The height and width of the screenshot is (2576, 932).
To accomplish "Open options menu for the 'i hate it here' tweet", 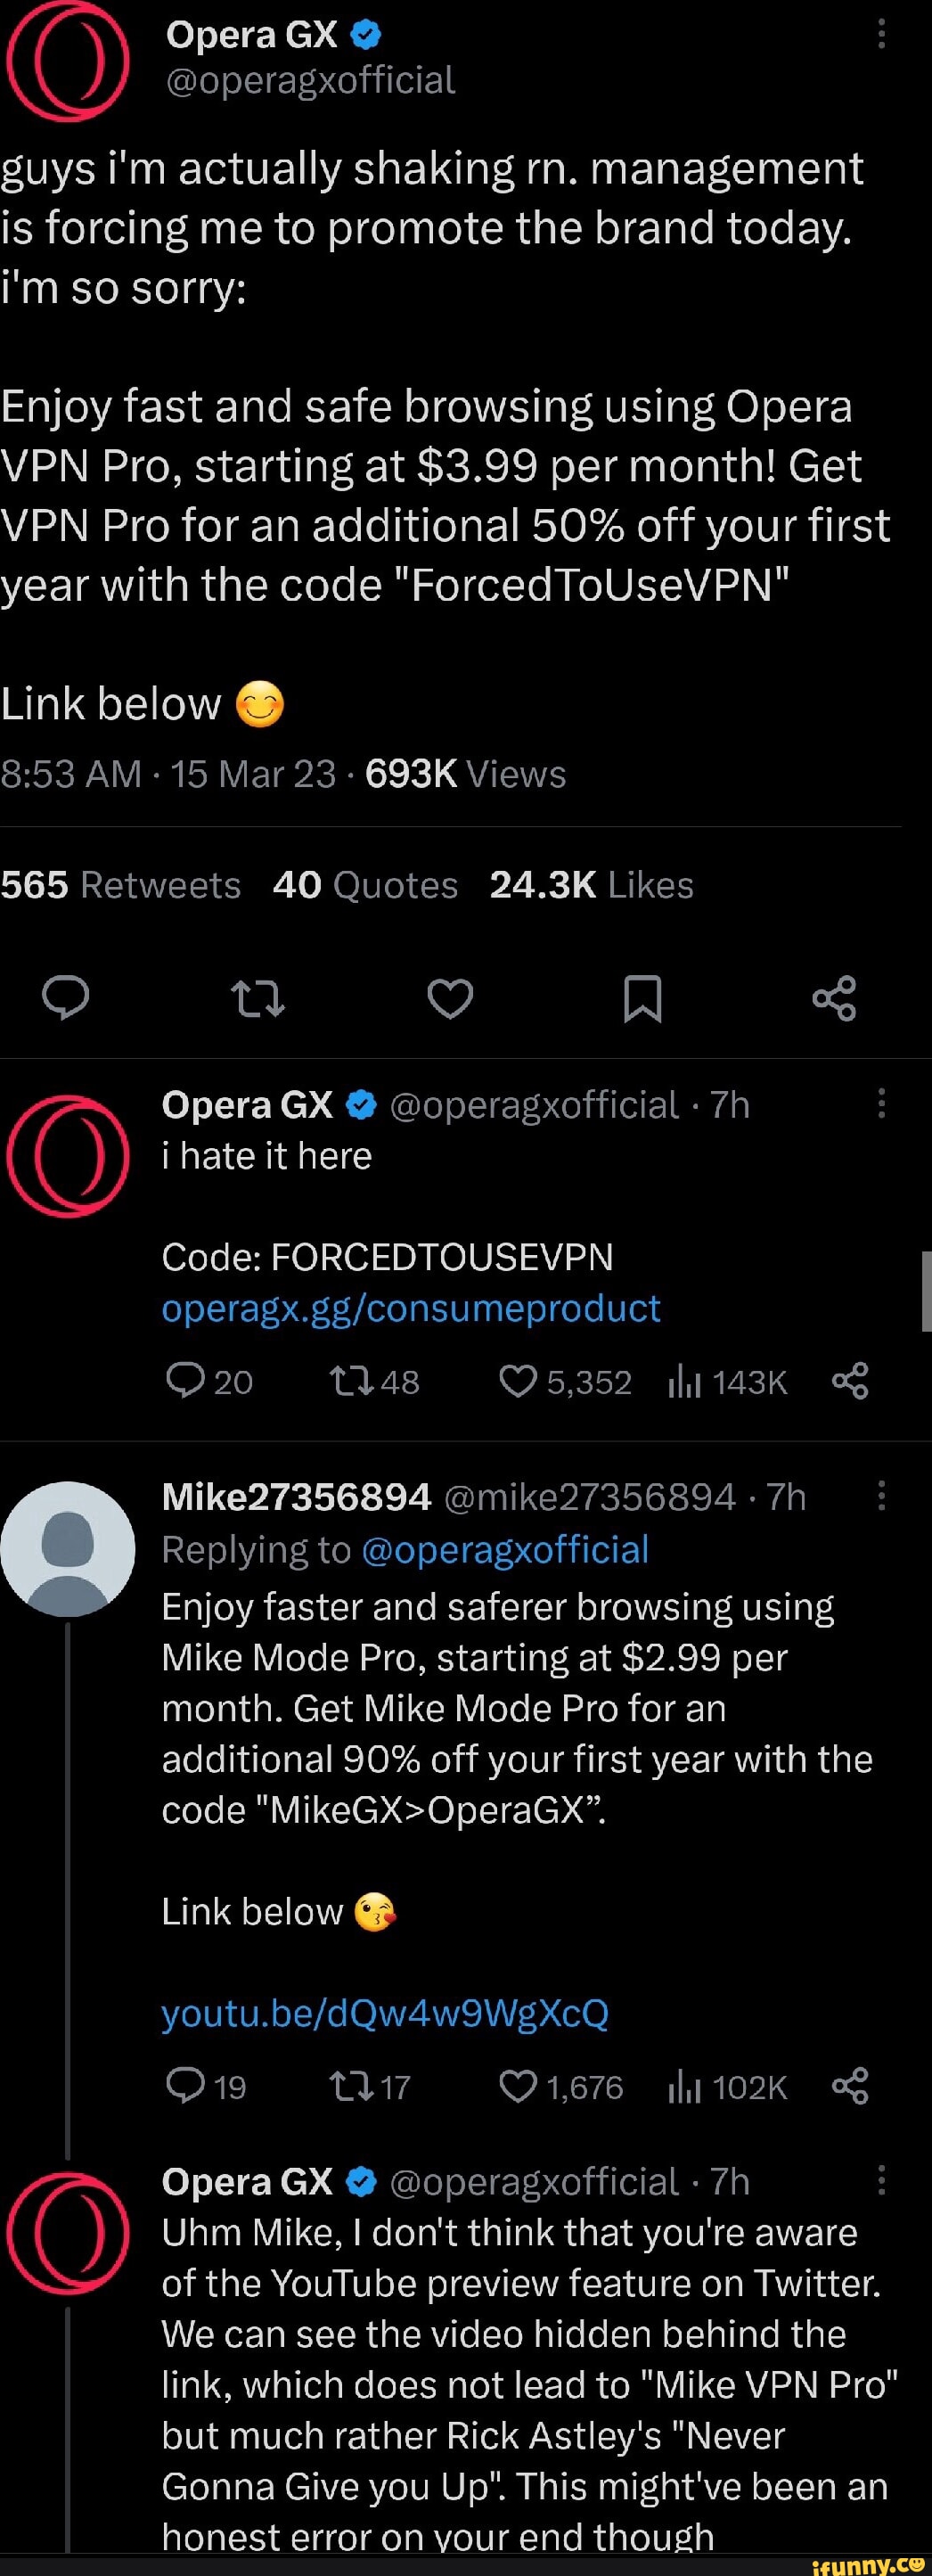I will coord(880,1104).
